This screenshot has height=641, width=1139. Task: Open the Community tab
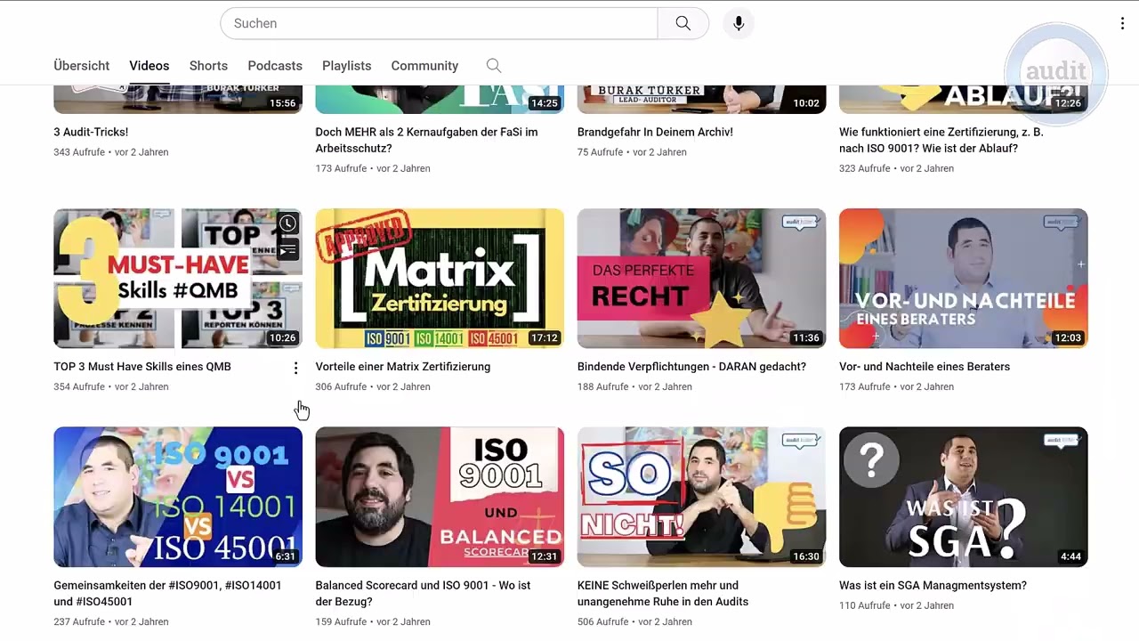[424, 66]
